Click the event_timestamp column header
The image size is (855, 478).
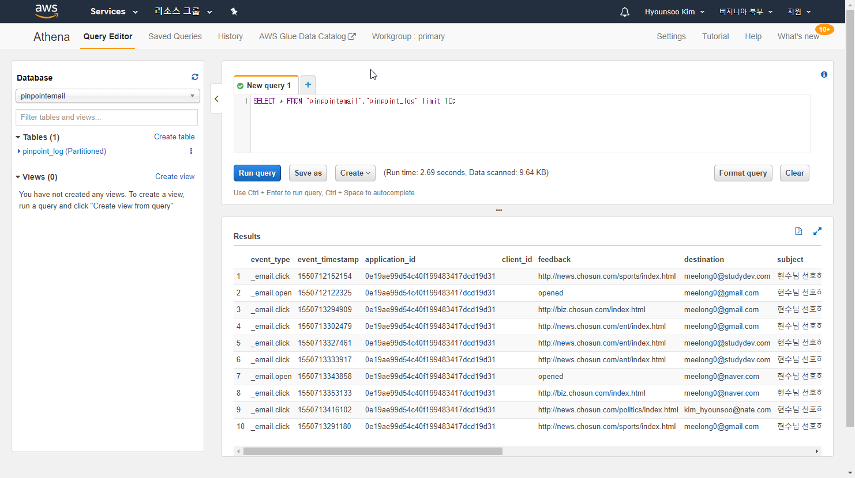(x=328, y=259)
